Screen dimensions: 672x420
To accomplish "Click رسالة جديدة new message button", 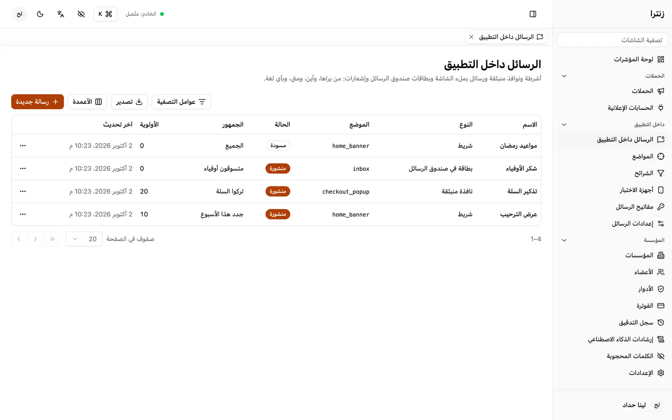I will coord(37,102).
